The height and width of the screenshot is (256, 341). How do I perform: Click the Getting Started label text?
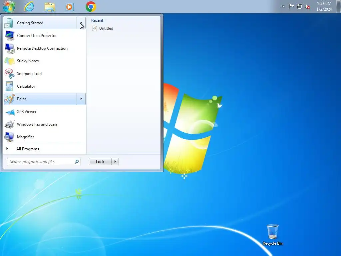tap(30, 23)
